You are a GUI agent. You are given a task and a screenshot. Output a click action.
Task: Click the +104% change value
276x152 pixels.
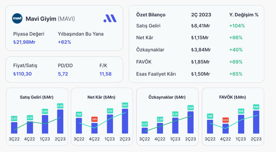tap(237, 26)
